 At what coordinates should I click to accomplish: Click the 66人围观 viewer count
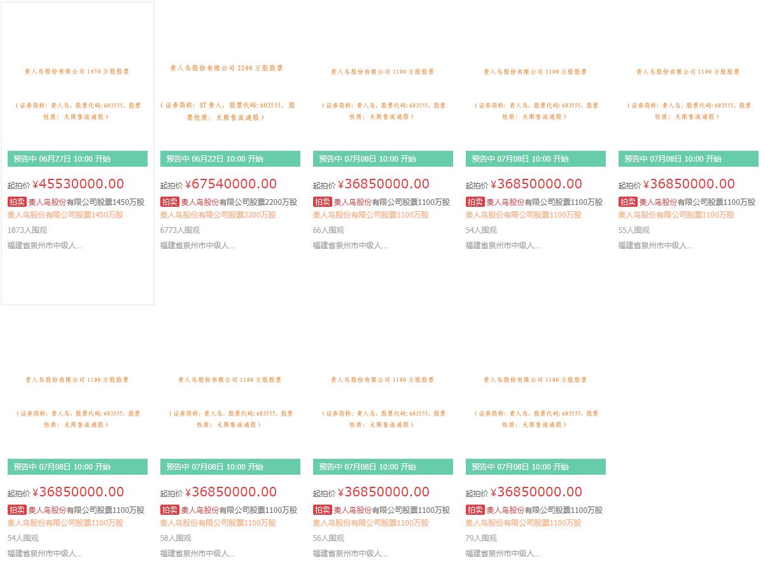click(328, 230)
